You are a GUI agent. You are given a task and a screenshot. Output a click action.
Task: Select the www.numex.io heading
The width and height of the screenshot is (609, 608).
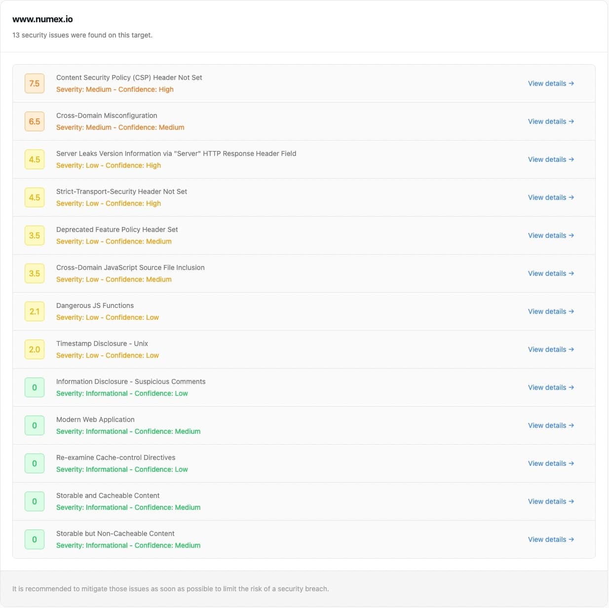click(x=42, y=19)
